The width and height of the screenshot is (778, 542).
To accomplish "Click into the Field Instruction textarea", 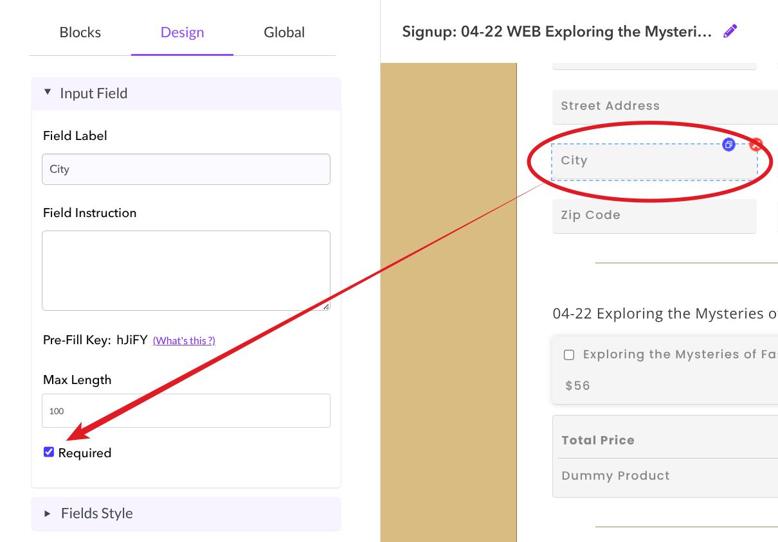I will click(186, 270).
